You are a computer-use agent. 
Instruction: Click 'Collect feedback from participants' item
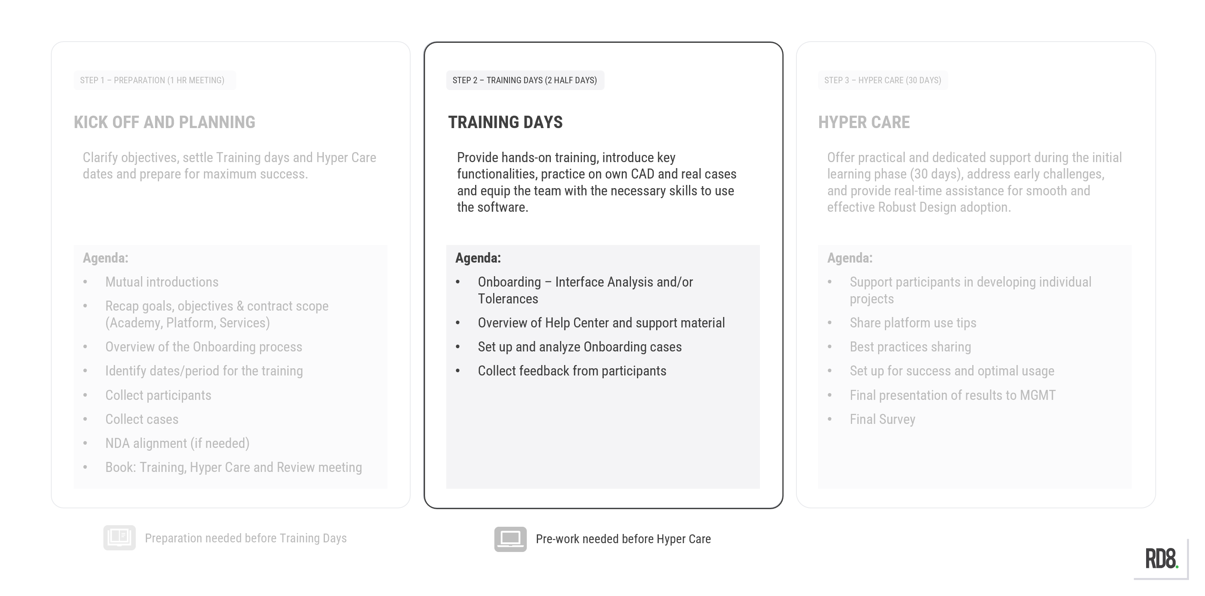coord(572,371)
